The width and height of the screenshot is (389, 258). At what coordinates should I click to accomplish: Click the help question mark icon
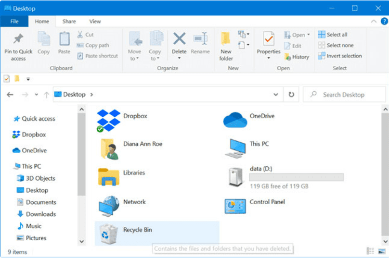click(384, 21)
